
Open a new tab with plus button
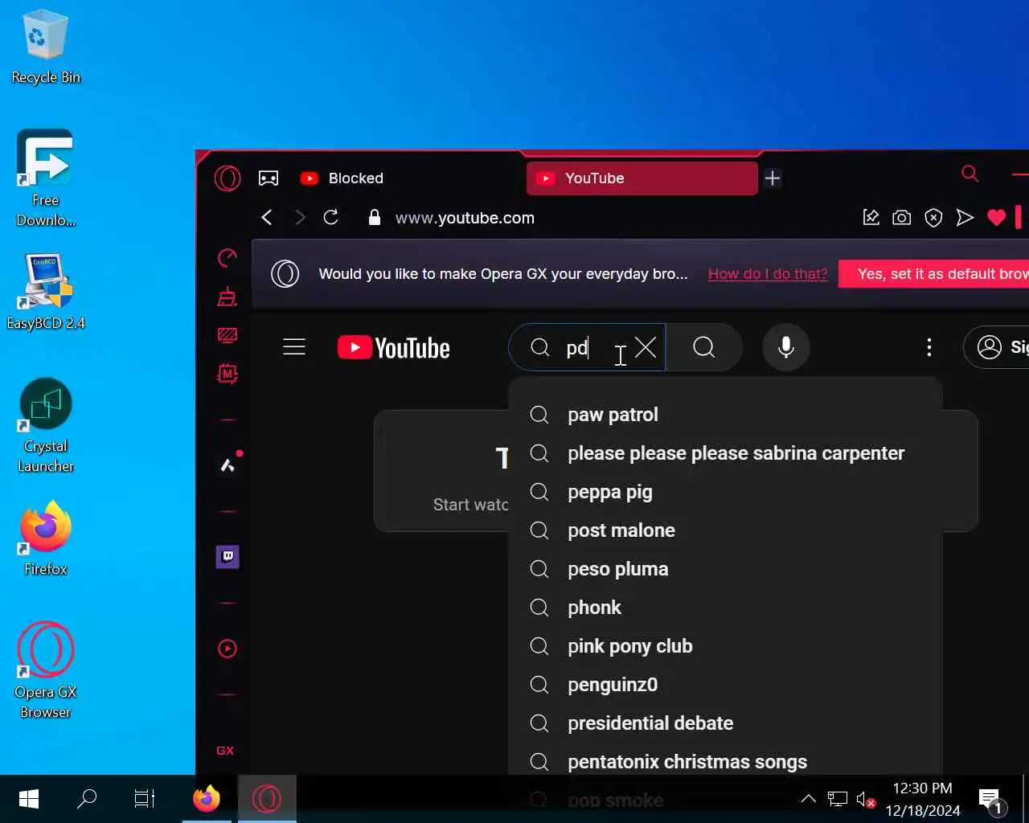pyautogui.click(x=773, y=178)
